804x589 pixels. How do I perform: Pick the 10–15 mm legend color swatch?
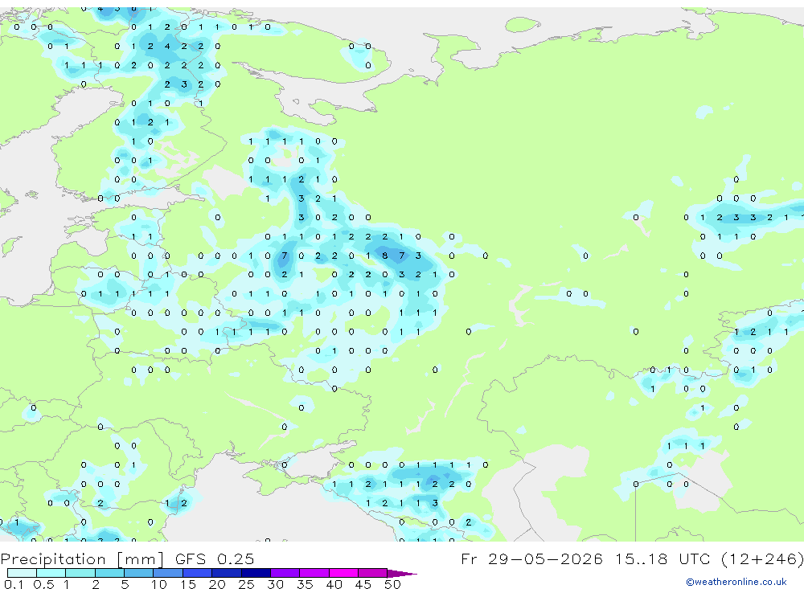tap(168, 573)
